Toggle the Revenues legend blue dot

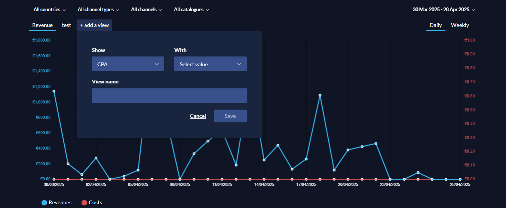[45, 203]
